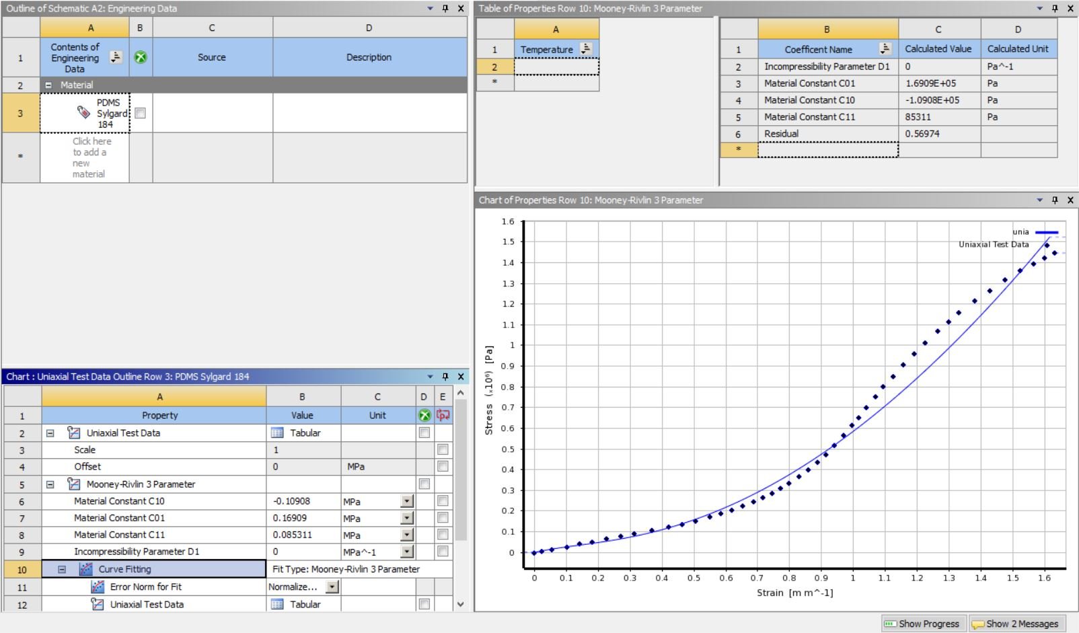Open the Table of Properties panel options arrow

click(1040, 9)
